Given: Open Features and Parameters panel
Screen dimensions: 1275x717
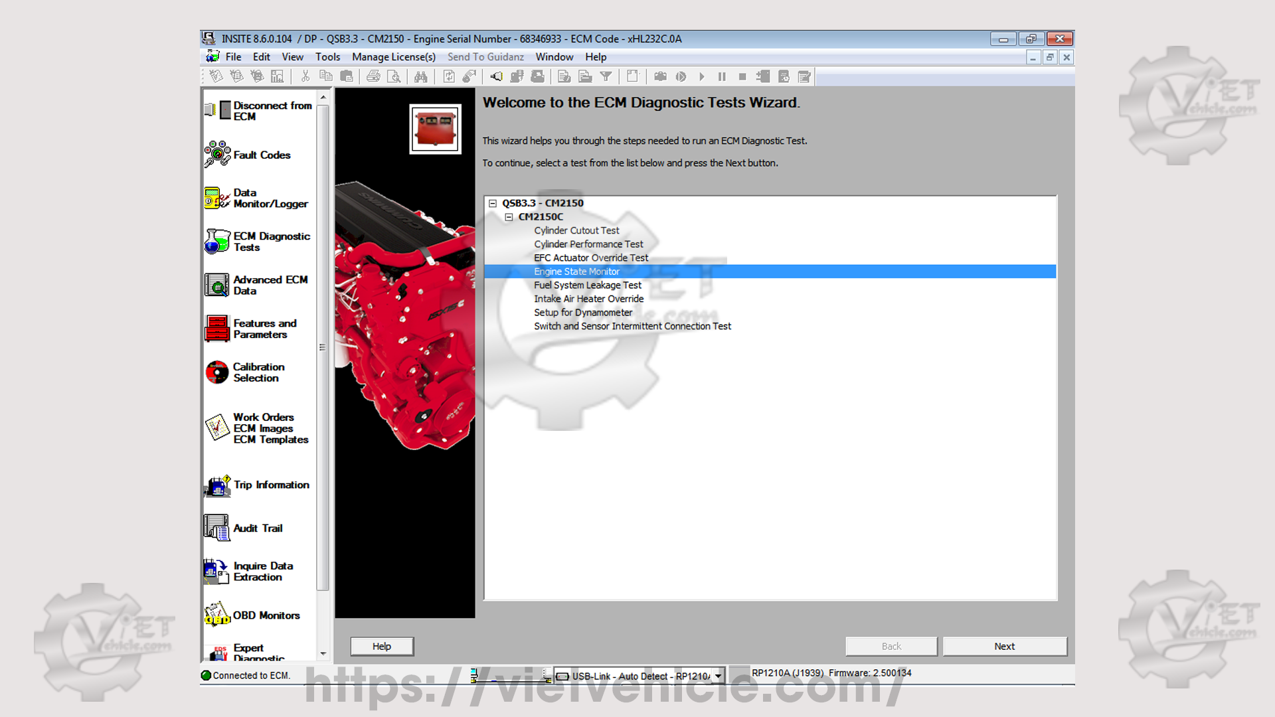Looking at the screenshot, I should [x=218, y=329].
